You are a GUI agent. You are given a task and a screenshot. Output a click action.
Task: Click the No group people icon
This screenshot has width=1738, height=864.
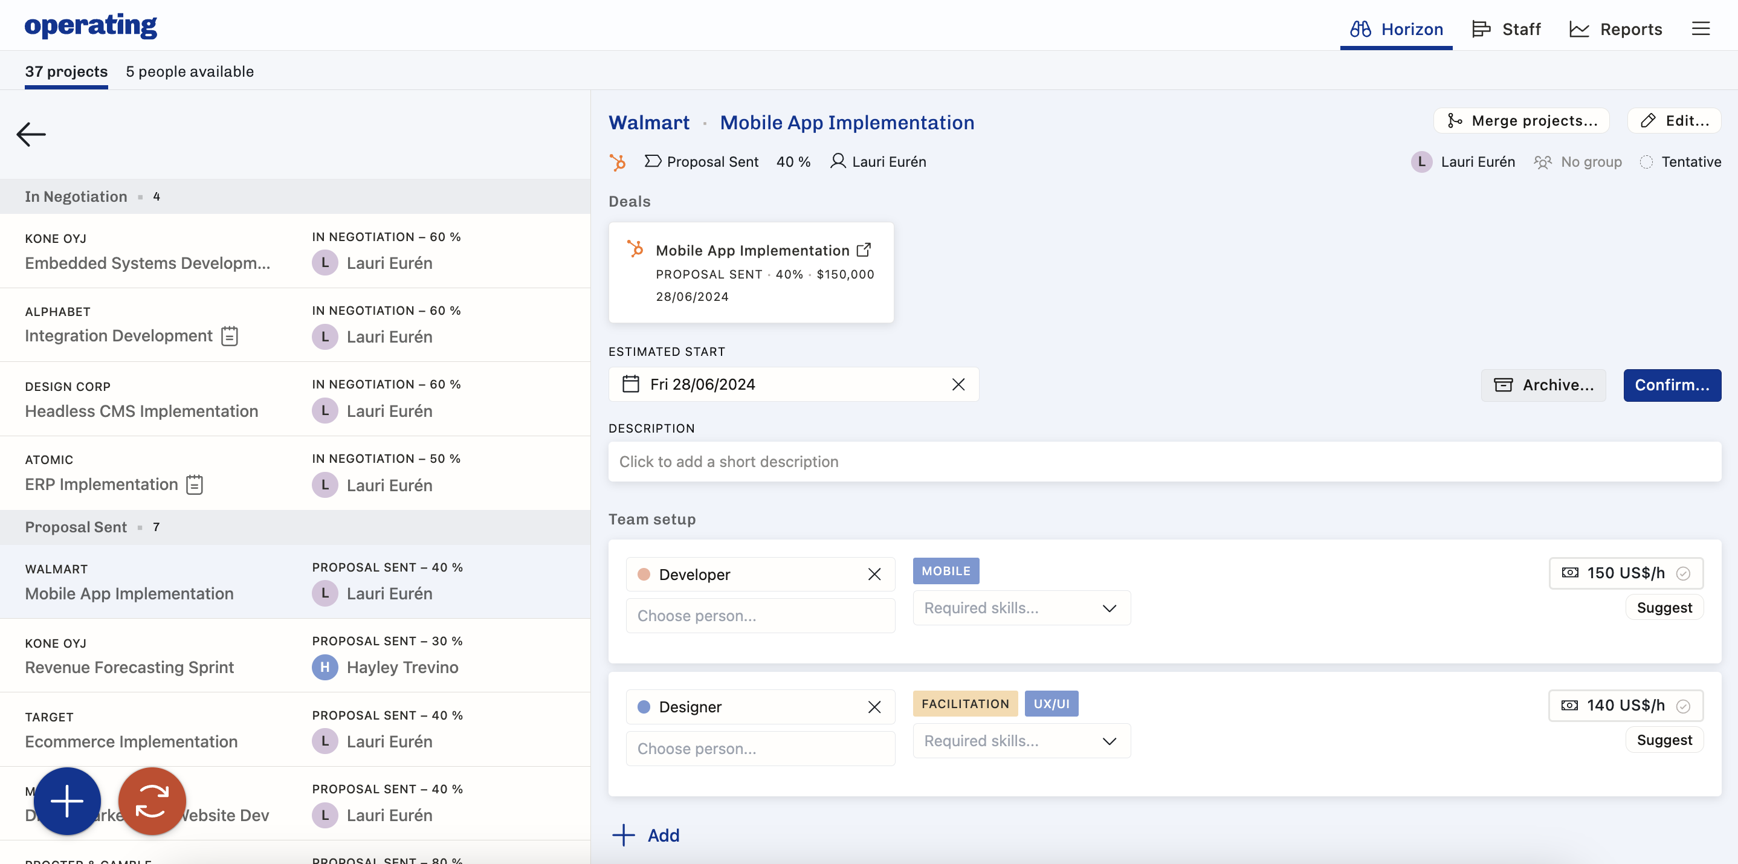[x=1542, y=162]
